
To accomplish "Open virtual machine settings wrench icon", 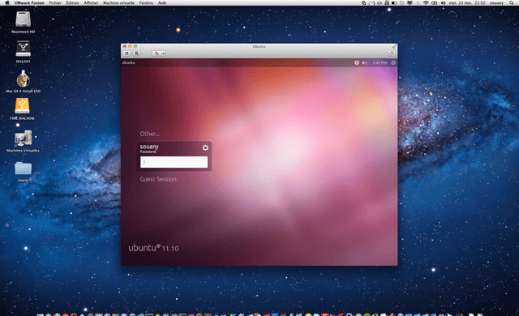I will coord(157,53).
